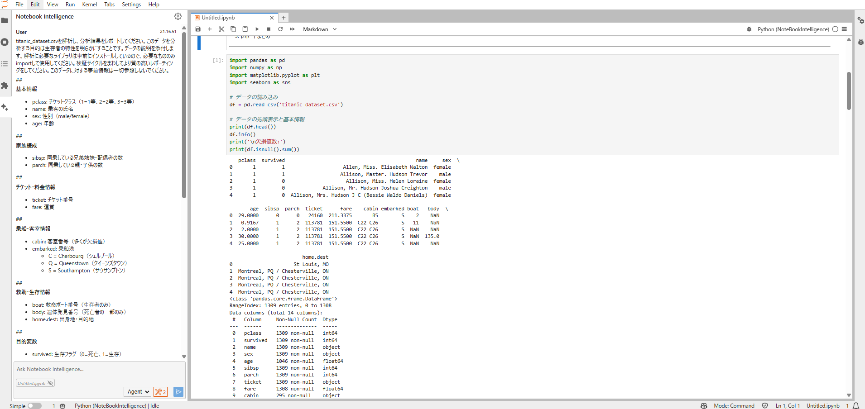The image size is (865, 409).
Task: Open Notebook Intelligence settings gear
Action: point(178,16)
